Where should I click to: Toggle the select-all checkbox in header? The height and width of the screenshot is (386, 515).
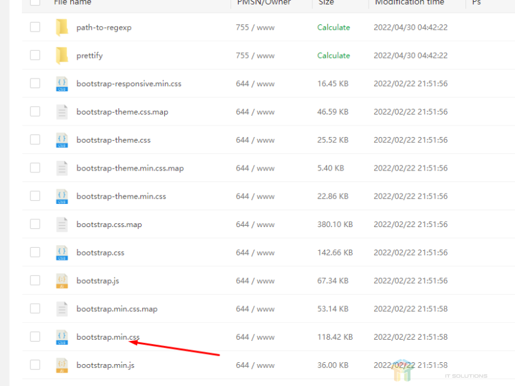[x=35, y=3]
